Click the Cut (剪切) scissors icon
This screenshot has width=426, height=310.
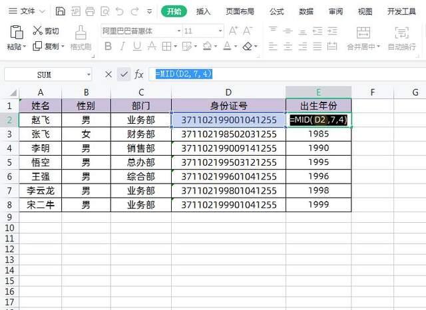(37, 31)
